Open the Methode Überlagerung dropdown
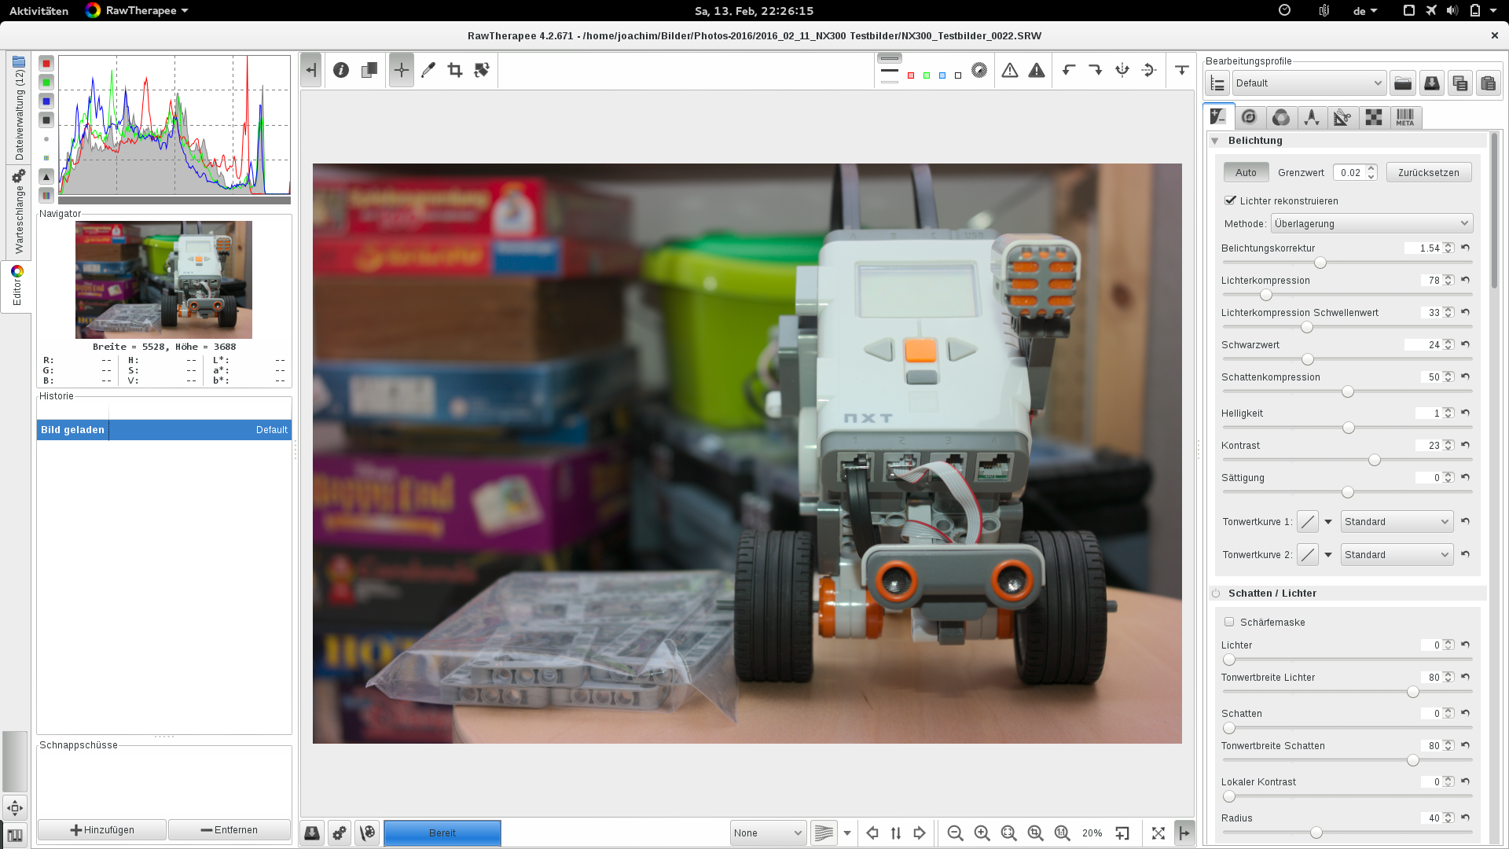The width and height of the screenshot is (1509, 849). coord(1371,224)
